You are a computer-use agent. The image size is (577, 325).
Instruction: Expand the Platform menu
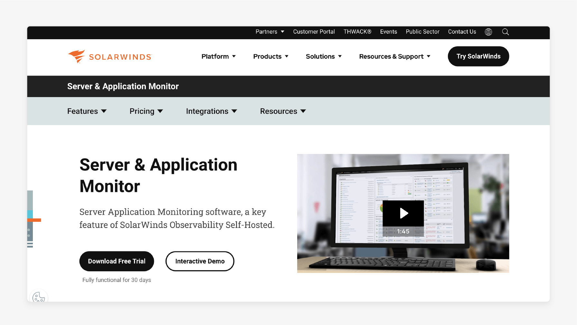[219, 57]
